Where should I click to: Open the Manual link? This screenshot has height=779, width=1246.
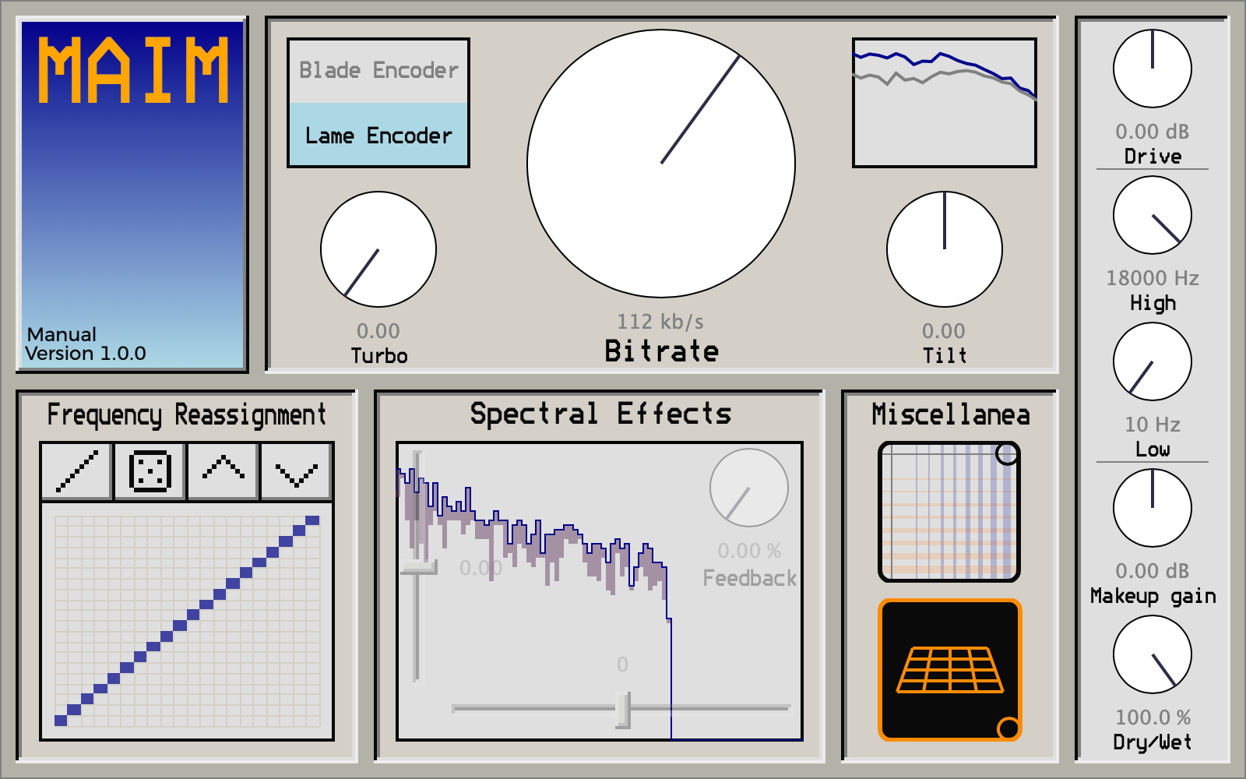[62, 334]
